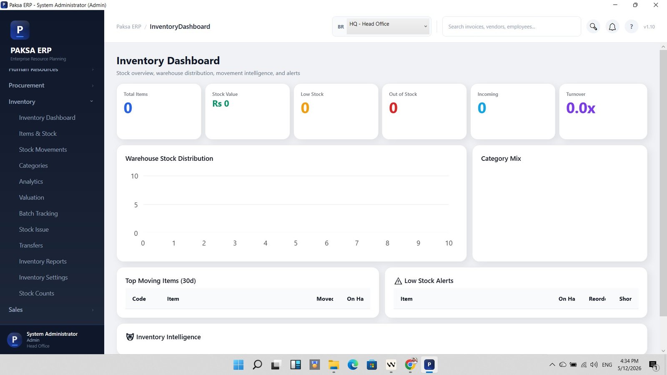Focus the search invoices, vendors field

coord(512,27)
